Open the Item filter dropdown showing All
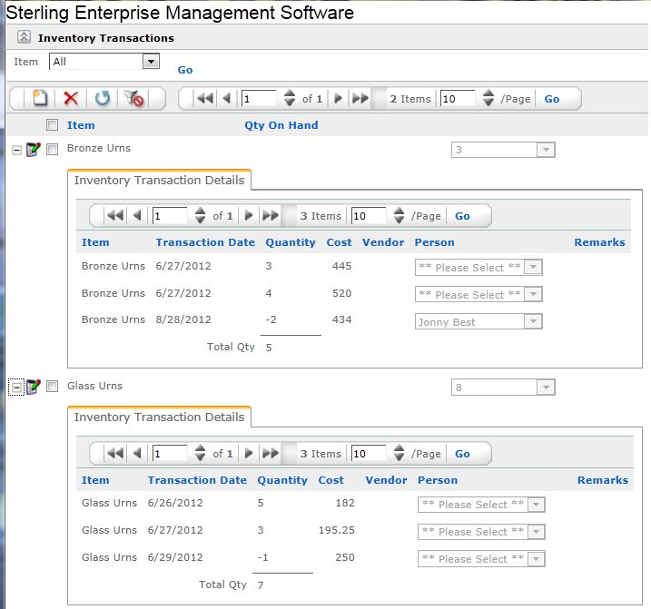This screenshot has height=609, width=651. pyautogui.click(x=104, y=62)
